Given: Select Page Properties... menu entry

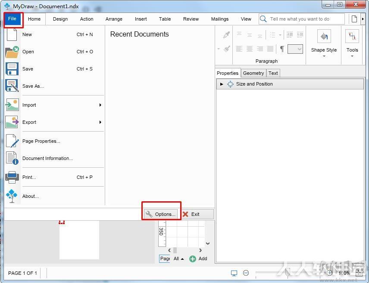Looking at the screenshot, I should tap(54, 141).
